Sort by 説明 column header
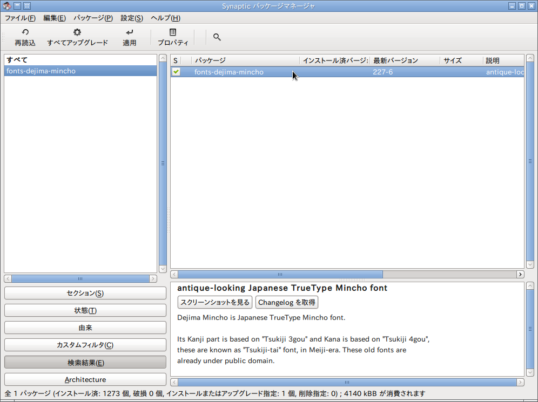This screenshot has height=402, width=538. point(503,60)
